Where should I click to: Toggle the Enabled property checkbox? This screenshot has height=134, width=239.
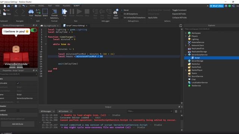click(x=18, y=111)
